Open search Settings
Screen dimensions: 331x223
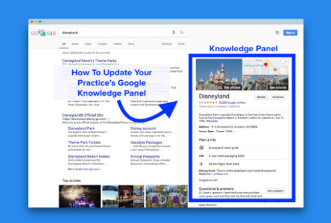coord(167,44)
